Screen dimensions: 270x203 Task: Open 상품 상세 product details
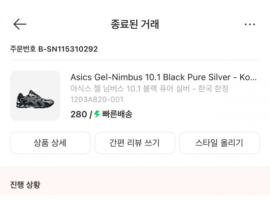click(50, 143)
